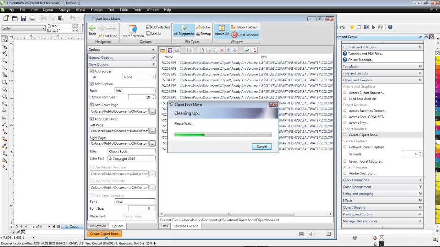The height and width of the screenshot is (247, 440).
Task: Save the file list with the floppy icon
Action: click(x=170, y=50)
